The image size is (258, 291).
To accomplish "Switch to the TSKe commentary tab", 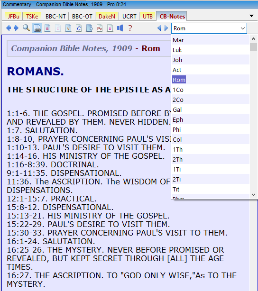I will click(32, 16).
